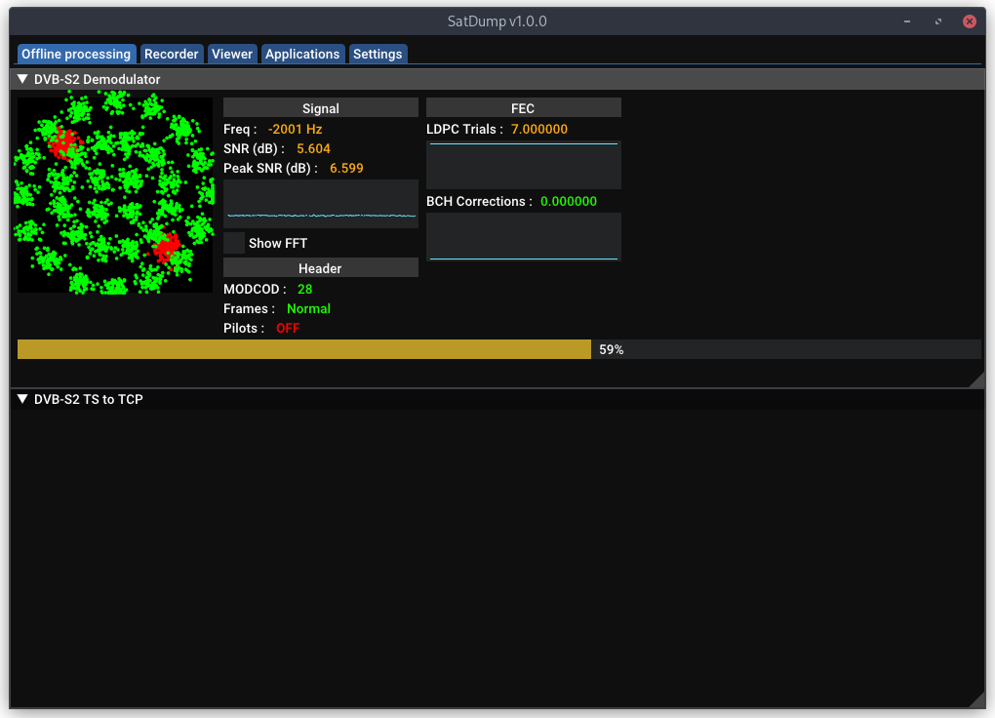995x718 pixels.
Task: Select the LDPC Trials value 7.000000
Action: pos(539,130)
